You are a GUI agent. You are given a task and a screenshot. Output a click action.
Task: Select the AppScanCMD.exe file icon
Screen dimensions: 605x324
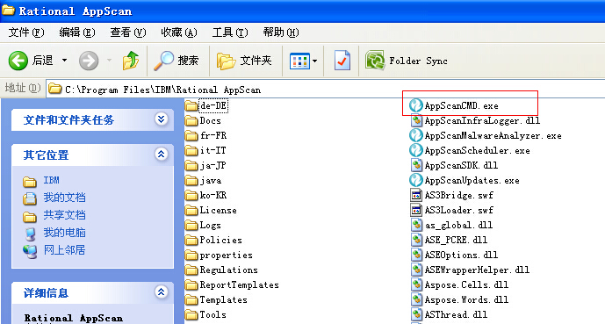415,105
